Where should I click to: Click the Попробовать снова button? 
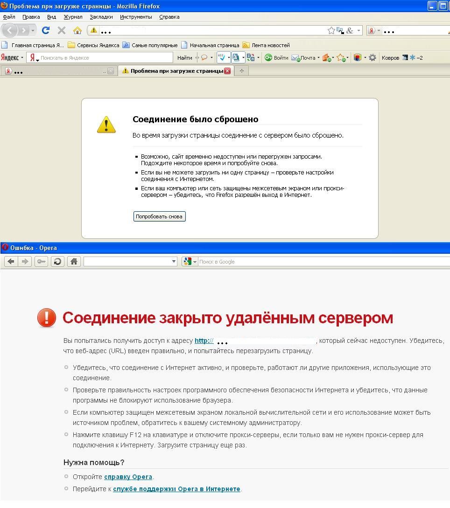tap(160, 216)
